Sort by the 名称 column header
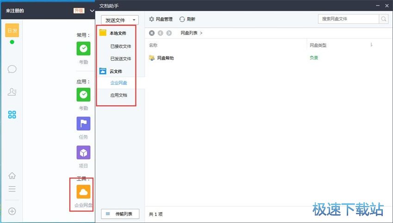 tap(153, 45)
